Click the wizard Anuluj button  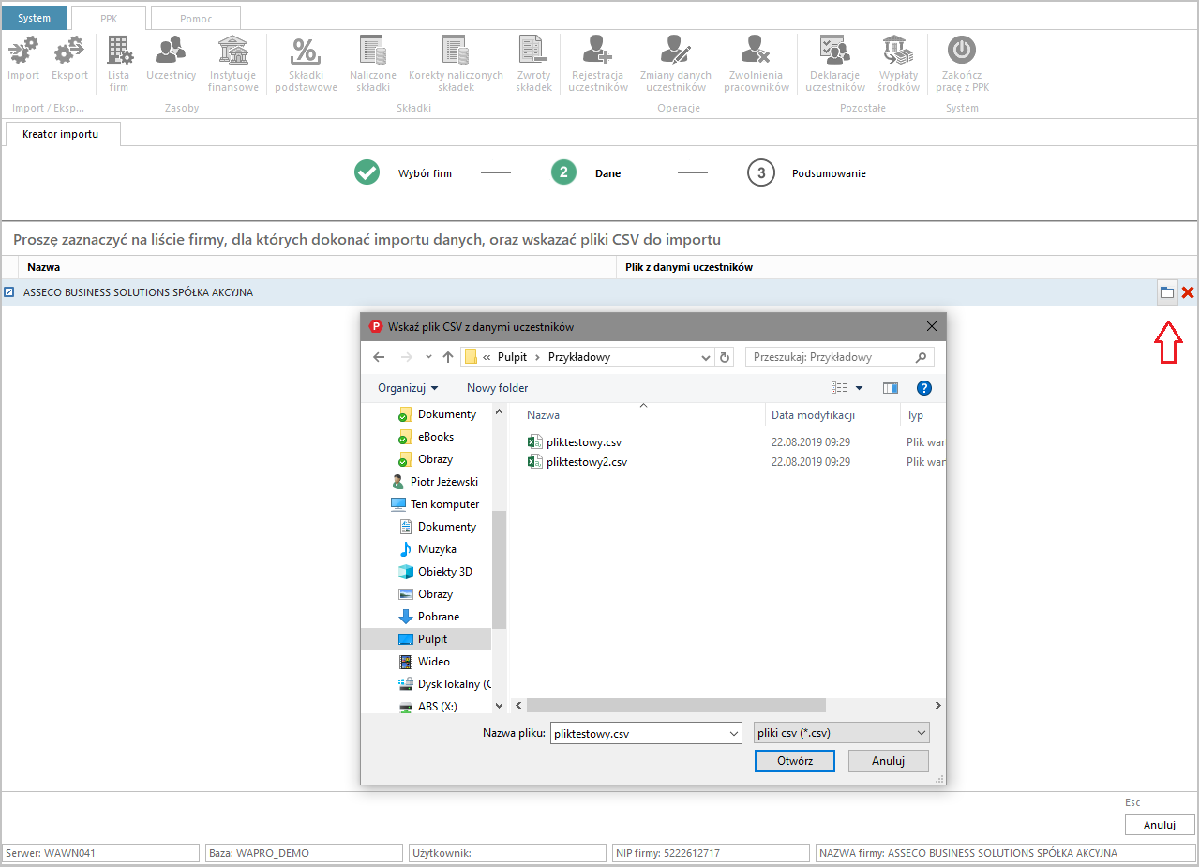tap(1160, 825)
